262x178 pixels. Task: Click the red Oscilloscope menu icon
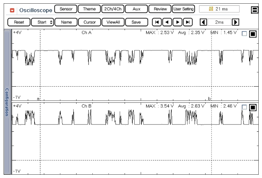click(13, 10)
